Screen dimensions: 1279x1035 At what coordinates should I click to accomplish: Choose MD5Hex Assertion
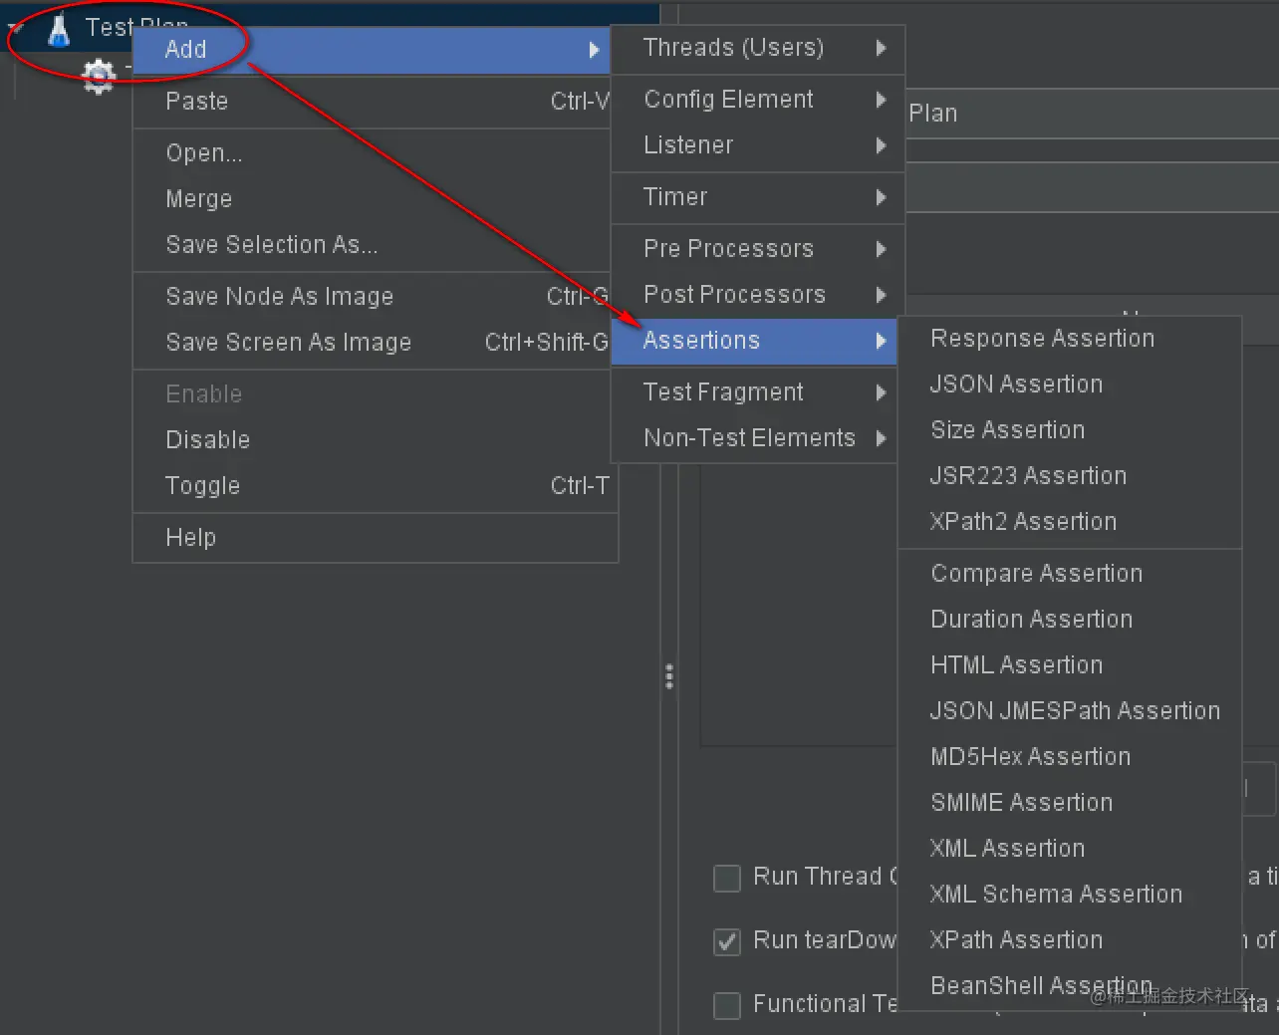coord(1070,756)
